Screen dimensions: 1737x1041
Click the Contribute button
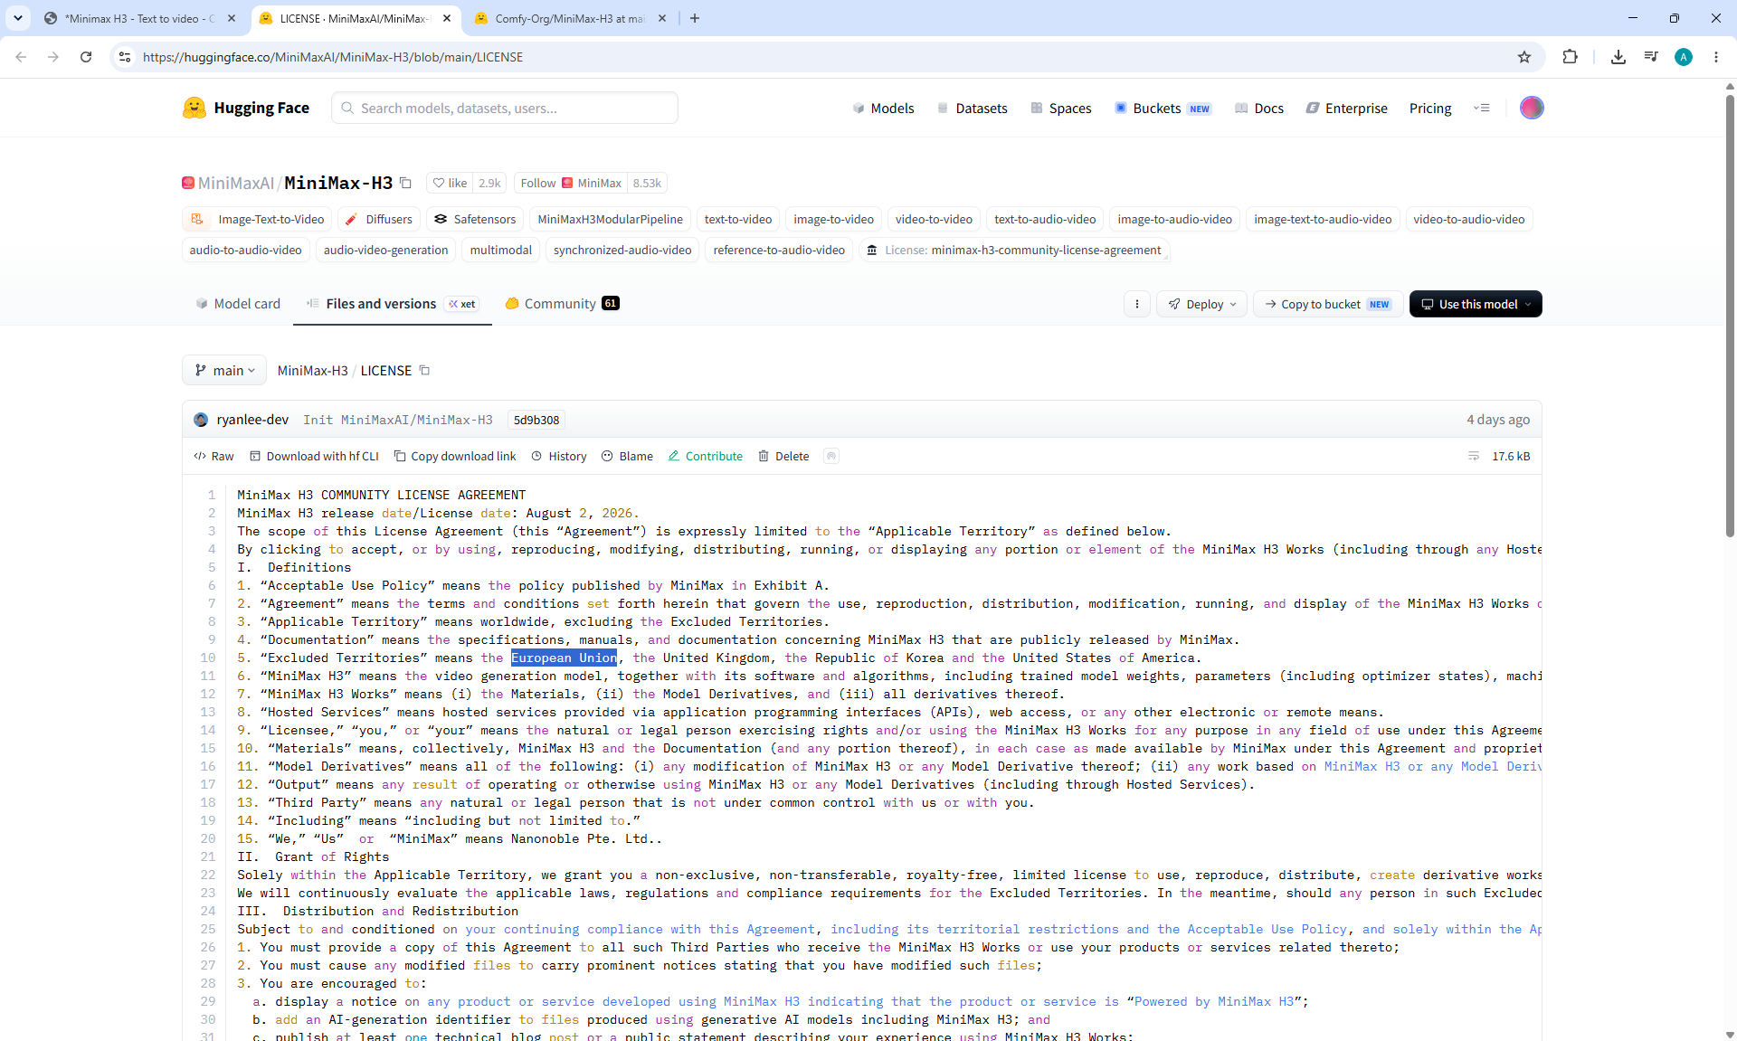706,456
